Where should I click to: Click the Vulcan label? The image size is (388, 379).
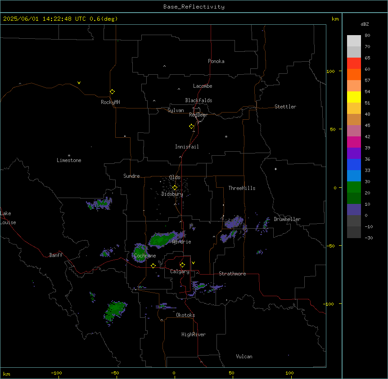point(244,356)
